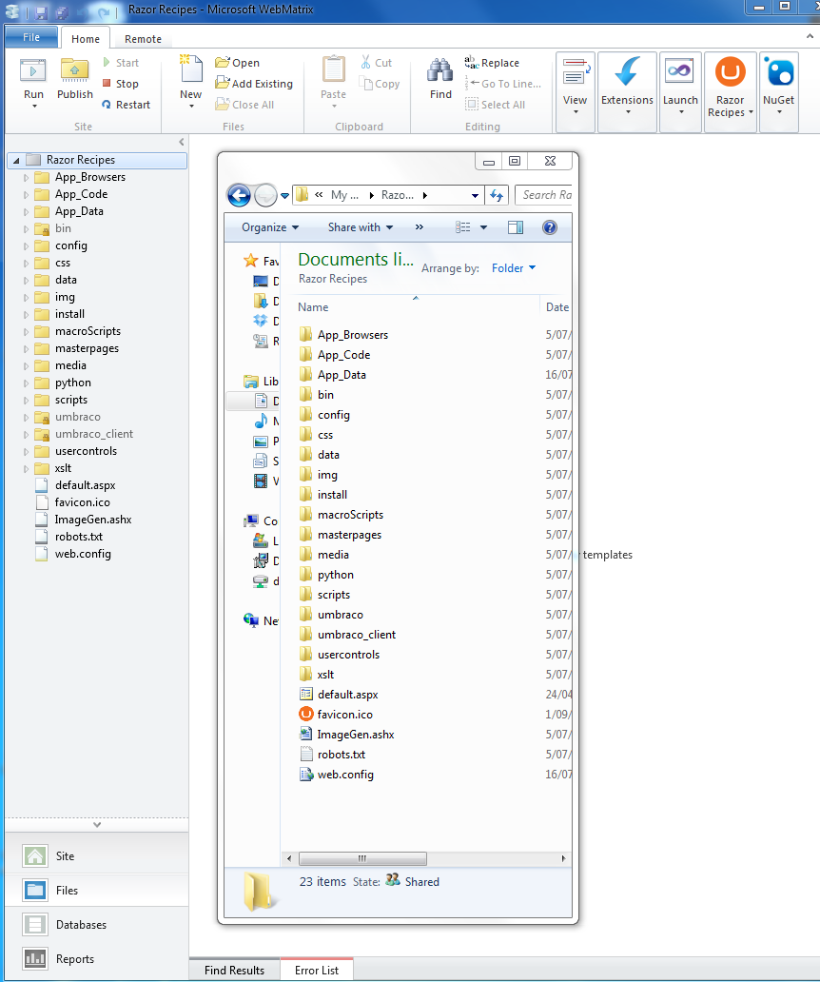Click the Publish icon in ribbon
Image resolution: width=820 pixels, height=982 pixels.
(x=74, y=71)
